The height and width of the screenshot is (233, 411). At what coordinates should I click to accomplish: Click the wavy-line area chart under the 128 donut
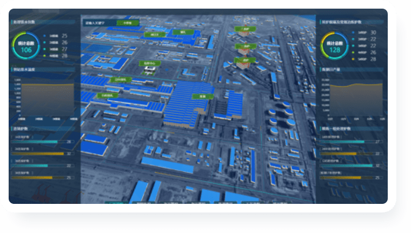(353, 99)
